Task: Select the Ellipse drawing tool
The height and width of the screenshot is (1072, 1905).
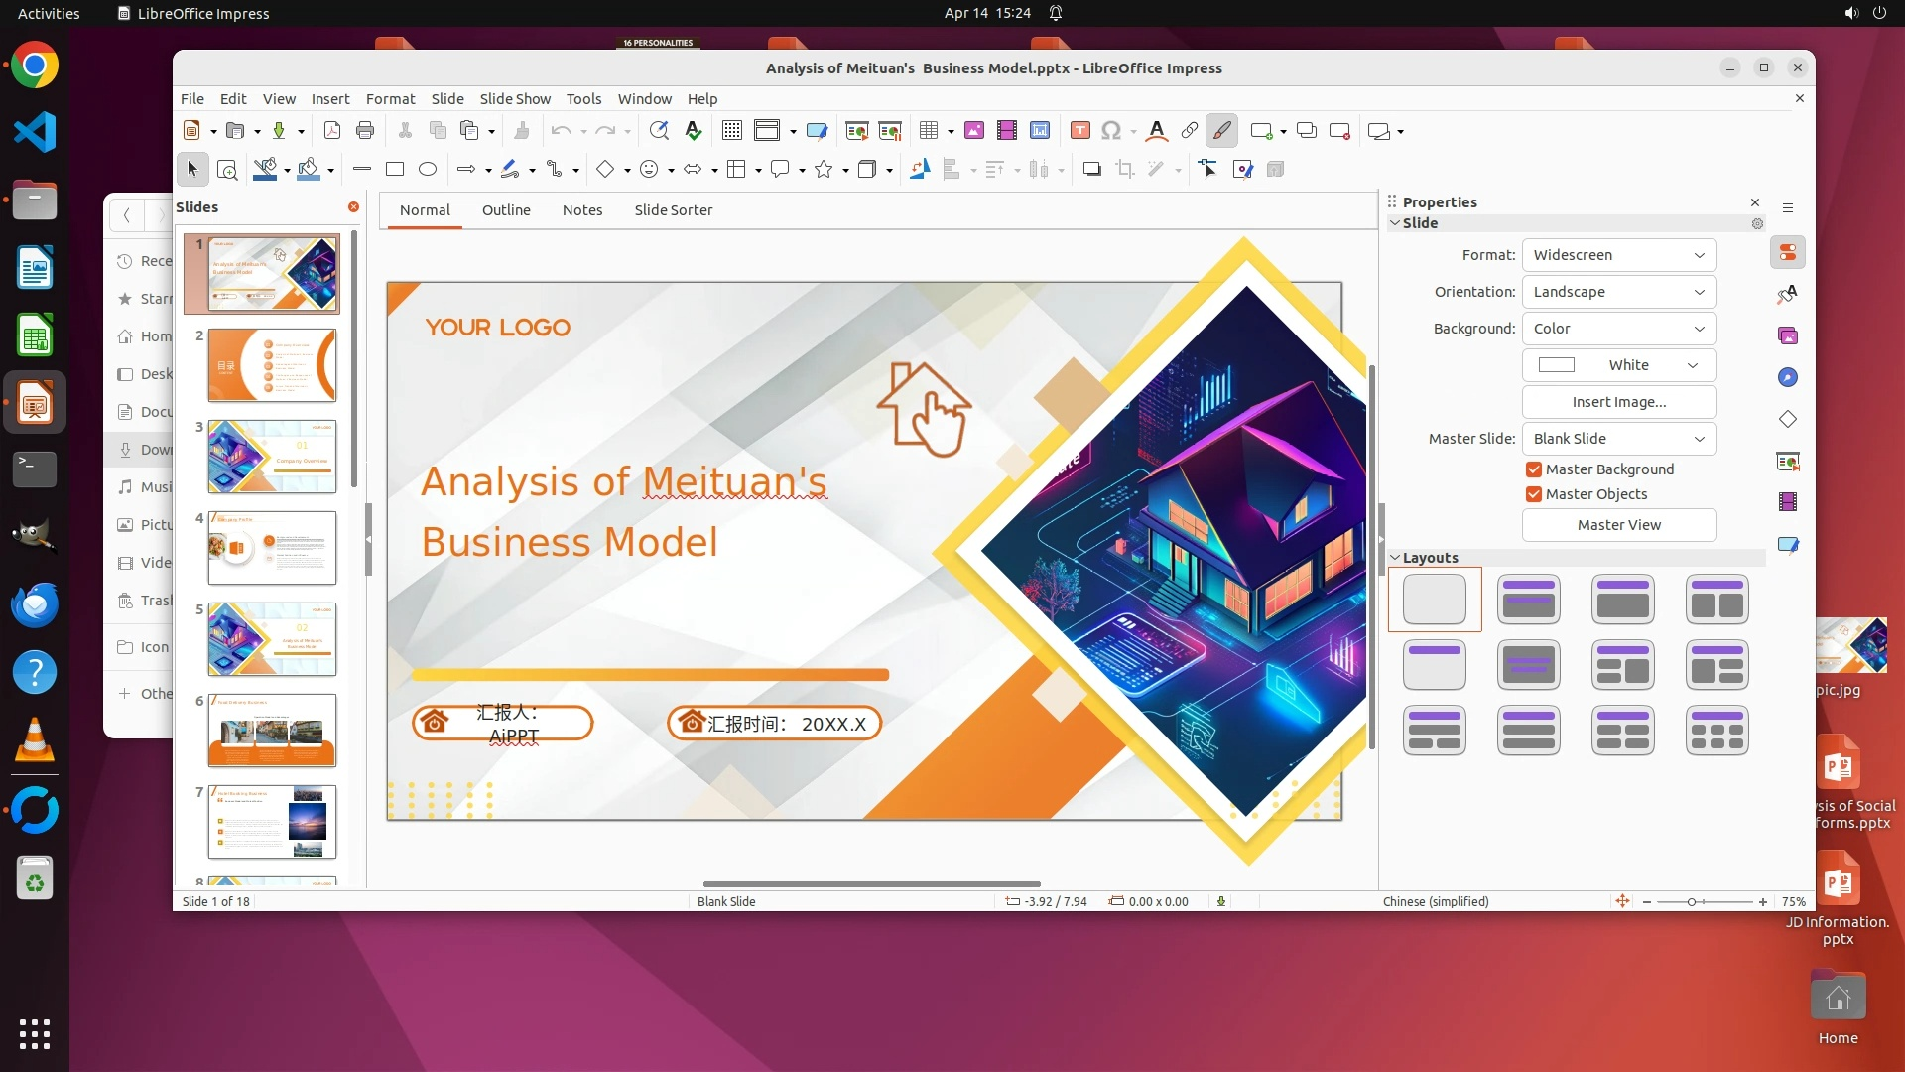Action: point(428,170)
